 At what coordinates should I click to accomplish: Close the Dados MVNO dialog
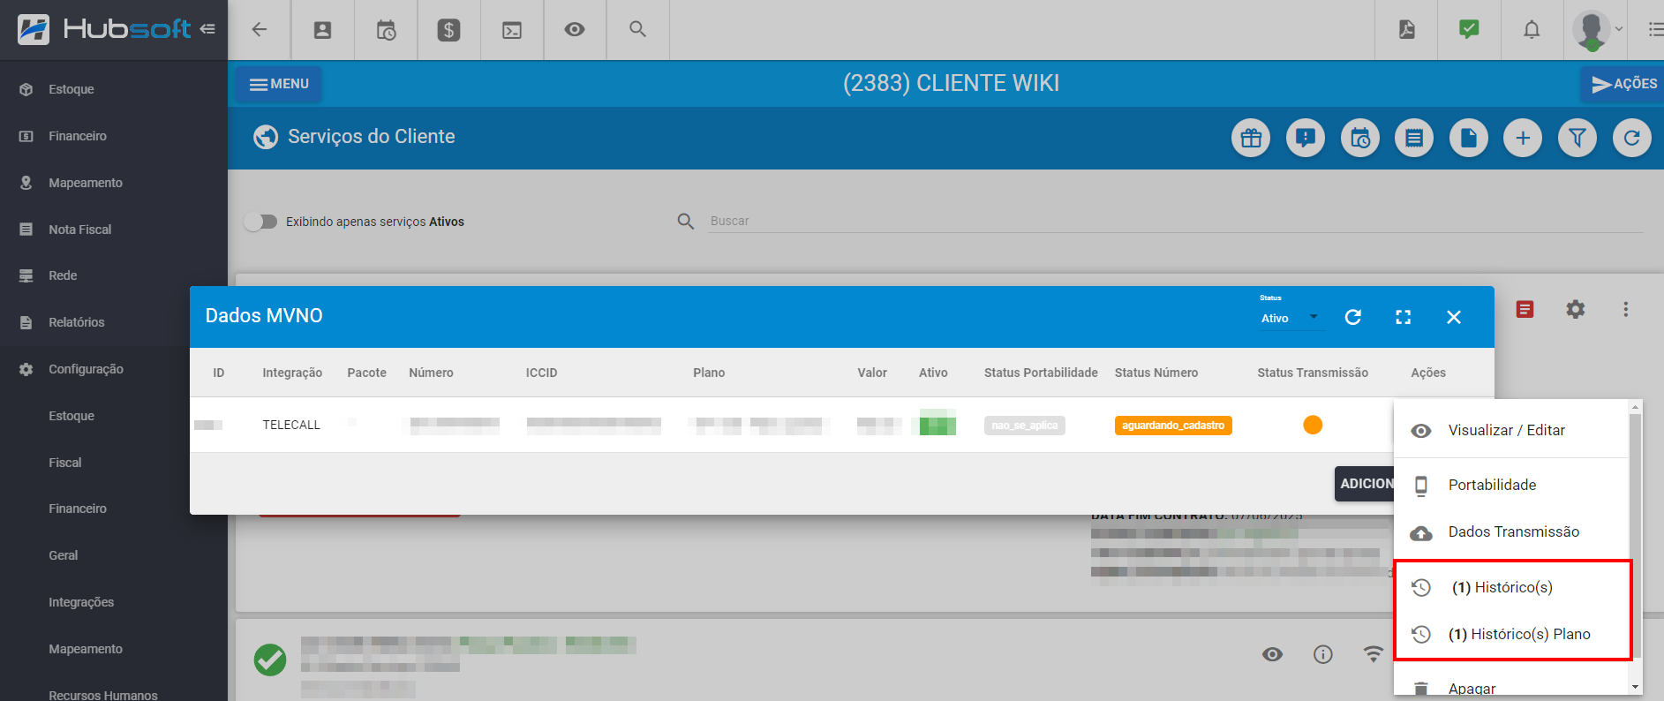click(1454, 317)
